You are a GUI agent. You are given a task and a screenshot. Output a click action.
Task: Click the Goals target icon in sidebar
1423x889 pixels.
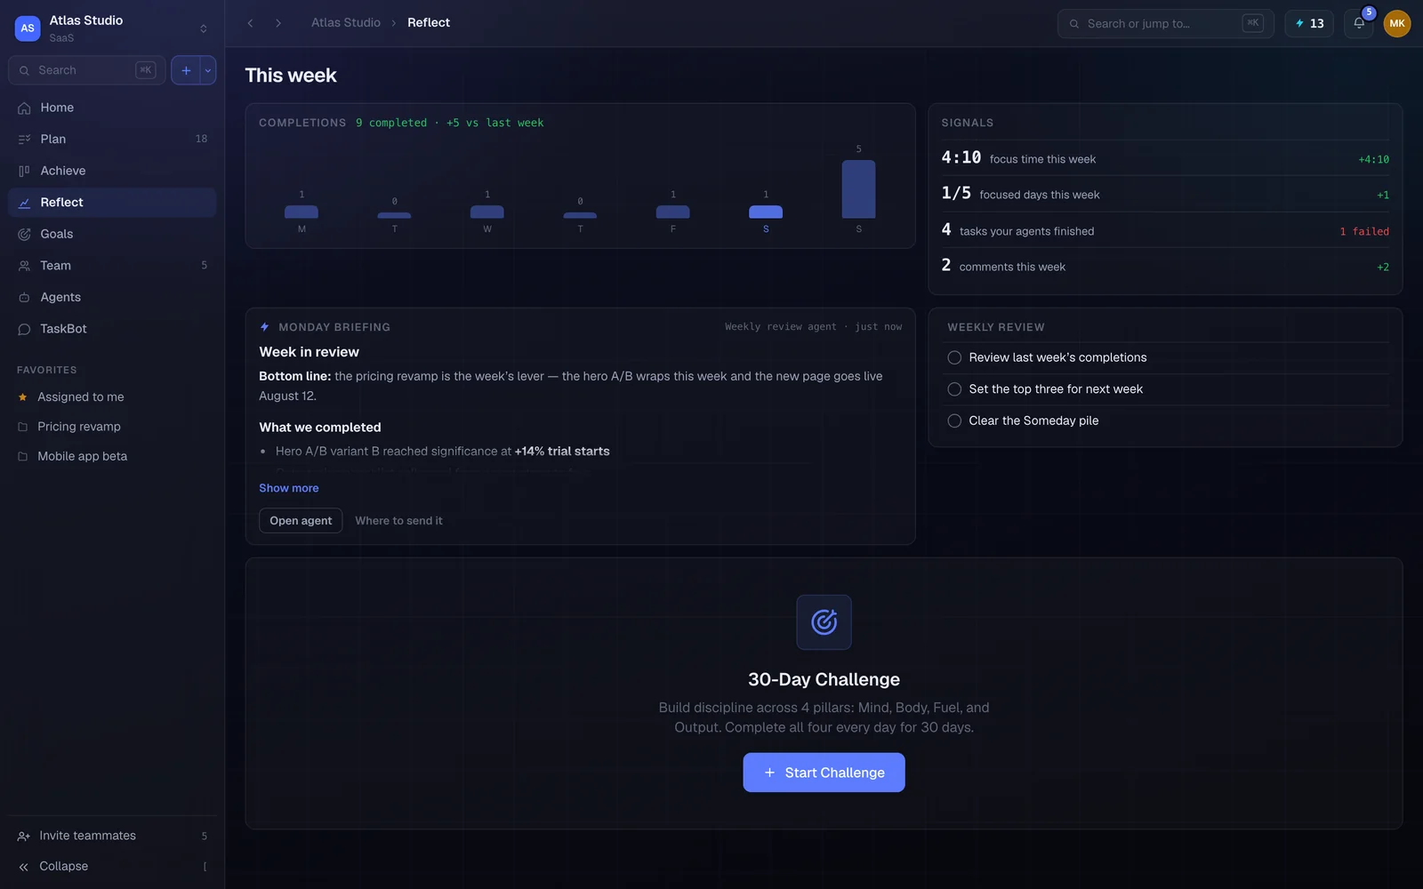(24, 235)
